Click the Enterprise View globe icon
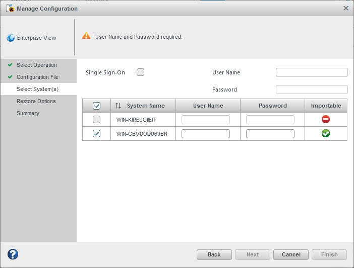Viewport: 354px width, 268px height. coord(11,38)
